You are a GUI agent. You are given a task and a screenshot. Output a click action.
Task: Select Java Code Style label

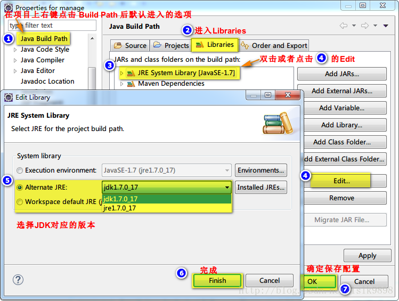(x=45, y=50)
